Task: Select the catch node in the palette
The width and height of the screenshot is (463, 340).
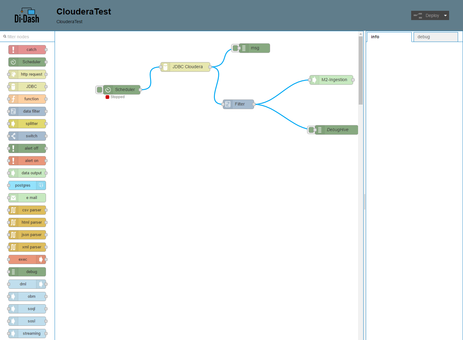Action: (x=27, y=50)
